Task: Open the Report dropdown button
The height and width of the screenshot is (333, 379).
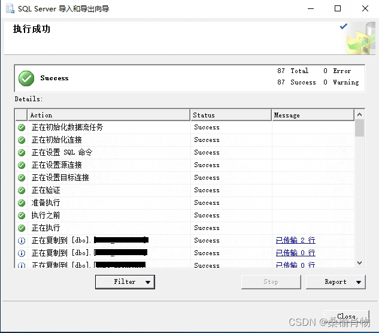Action: pyautogui.click(x=335, y=281)
